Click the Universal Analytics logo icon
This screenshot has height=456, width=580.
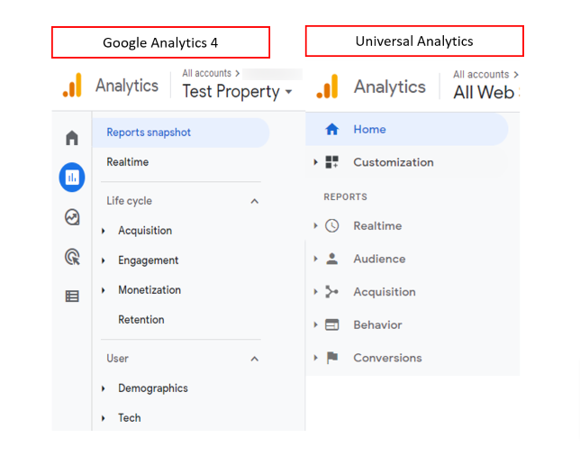pyautogui.click(x=327, y=87)
